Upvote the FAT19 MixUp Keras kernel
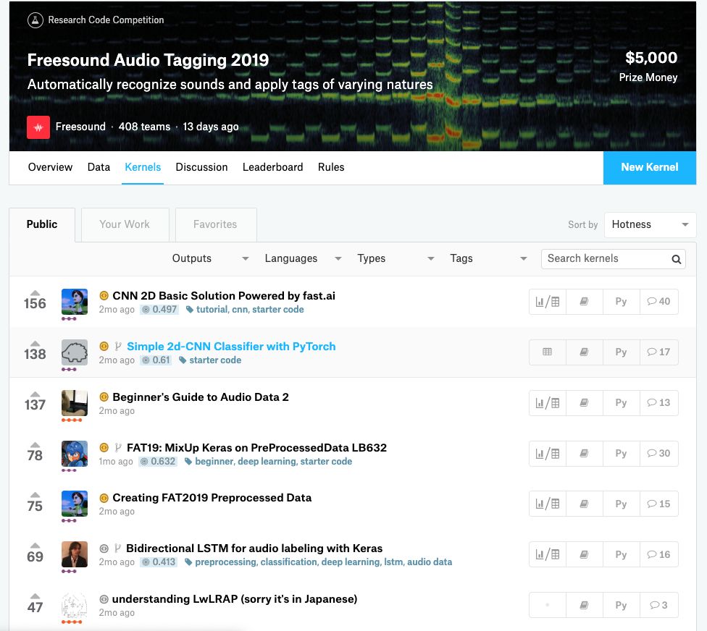The height and width of the screenshot is (631, 707). pyautogui.click(x=35, y=445)
